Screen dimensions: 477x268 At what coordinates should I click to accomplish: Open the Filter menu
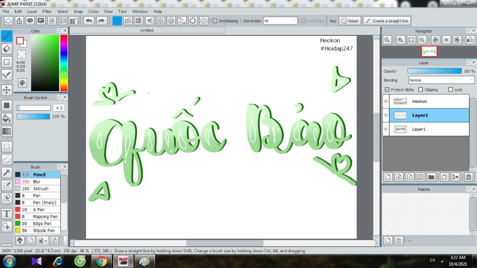[47, 11]
